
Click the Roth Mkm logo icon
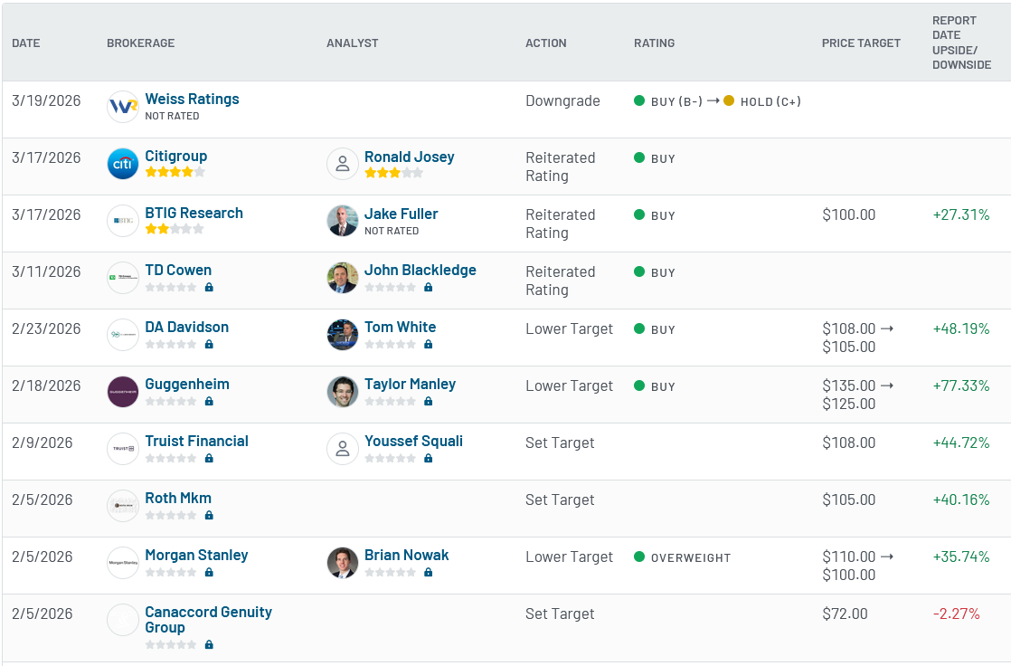(x=122, y=505)
